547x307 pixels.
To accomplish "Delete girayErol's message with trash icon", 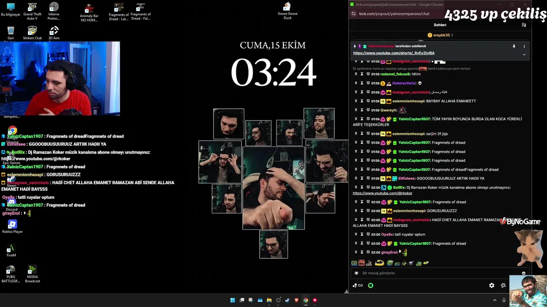I will (x=356, y=252).
